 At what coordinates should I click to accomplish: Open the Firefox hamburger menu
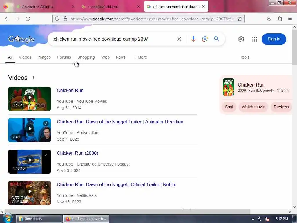tap(290, 19)
